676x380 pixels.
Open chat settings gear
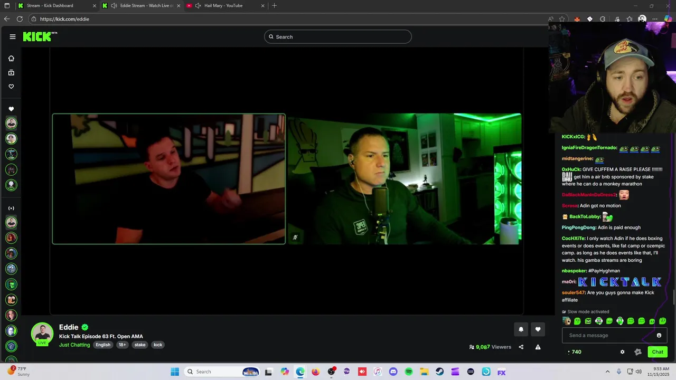(x=622, y=352)
